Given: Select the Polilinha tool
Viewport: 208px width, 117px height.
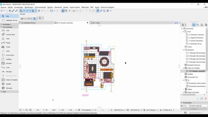Looking at the screenshot, I should (x=9, y=59).
